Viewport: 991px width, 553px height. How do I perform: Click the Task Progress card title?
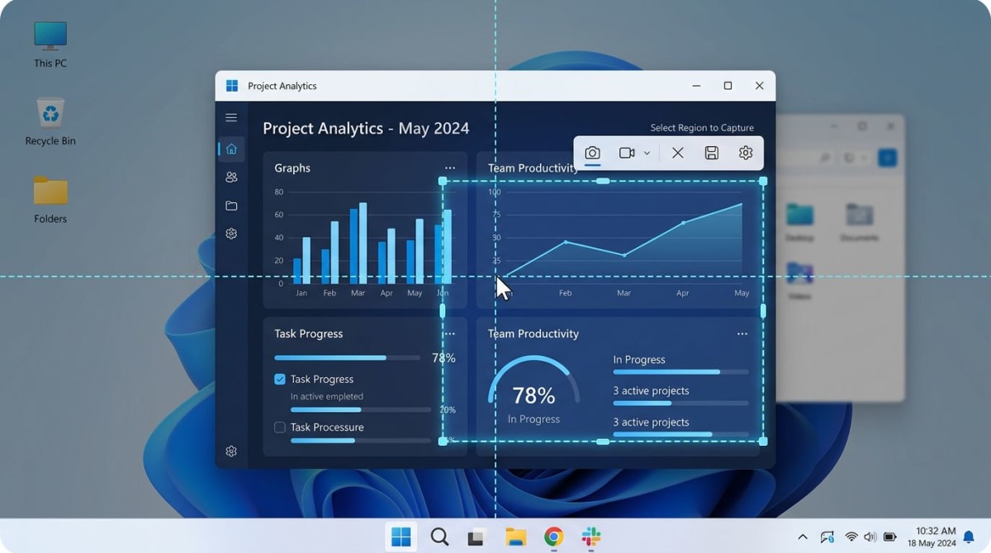(x=308, y=333)
